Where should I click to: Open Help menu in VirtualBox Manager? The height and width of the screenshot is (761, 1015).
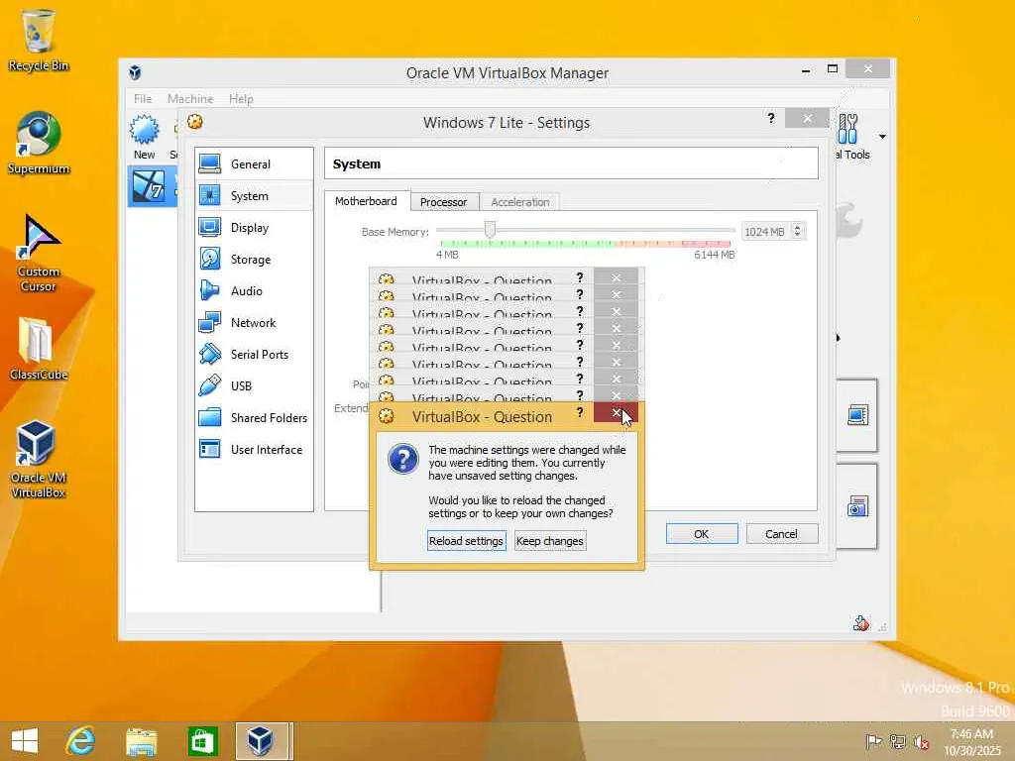[x=241, y=98]
